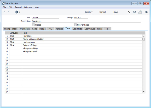Open the gear operations menu
Viewport: 151px width, 108px height.
(x=18, y=12)
